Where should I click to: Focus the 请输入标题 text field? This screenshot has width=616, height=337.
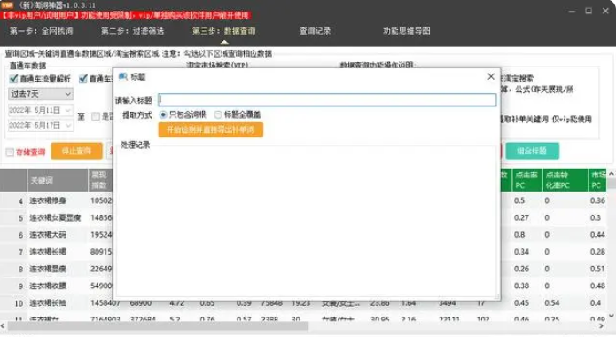tap(327, 100)
